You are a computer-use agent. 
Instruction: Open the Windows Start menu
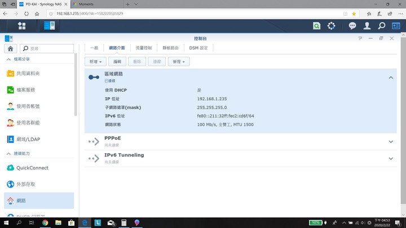pos(6,222)
